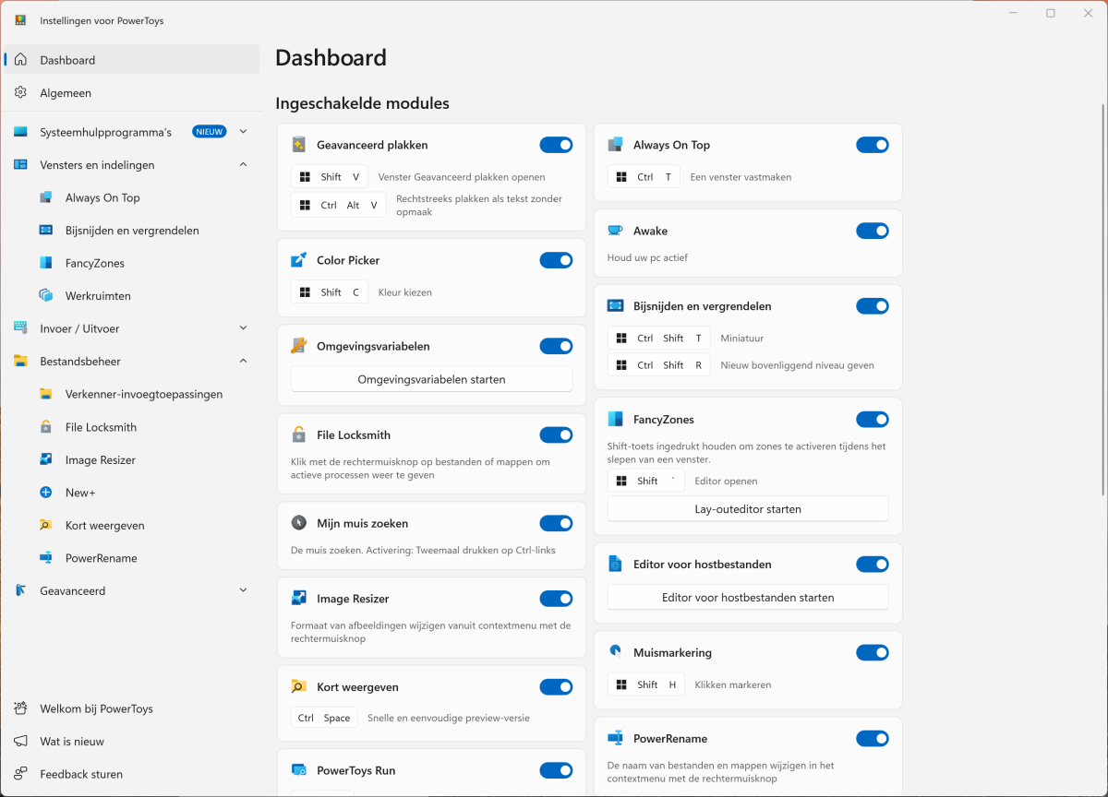Click the File Locksmith padlock sidebar icon
The width and height of the screenshot is (1108, 797).
pyautogui.click(x=46, y=427)
